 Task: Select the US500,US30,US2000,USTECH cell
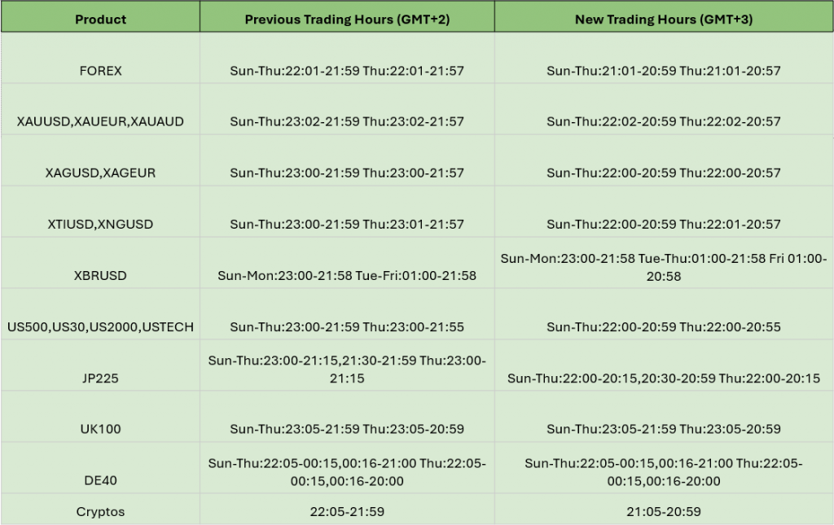[100, 313]
